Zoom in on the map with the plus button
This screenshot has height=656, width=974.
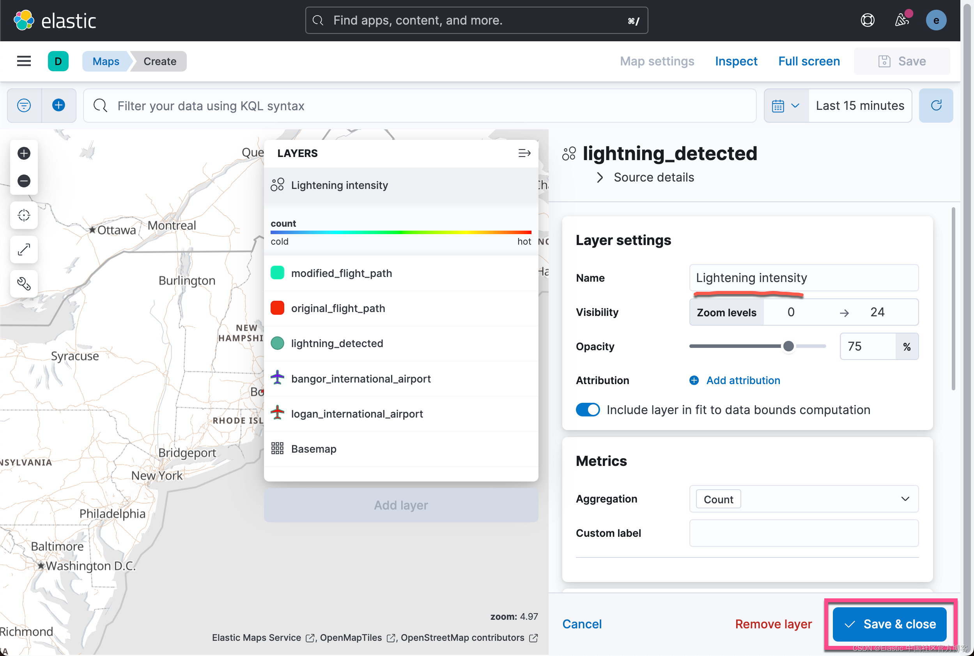tap(24, 153)
